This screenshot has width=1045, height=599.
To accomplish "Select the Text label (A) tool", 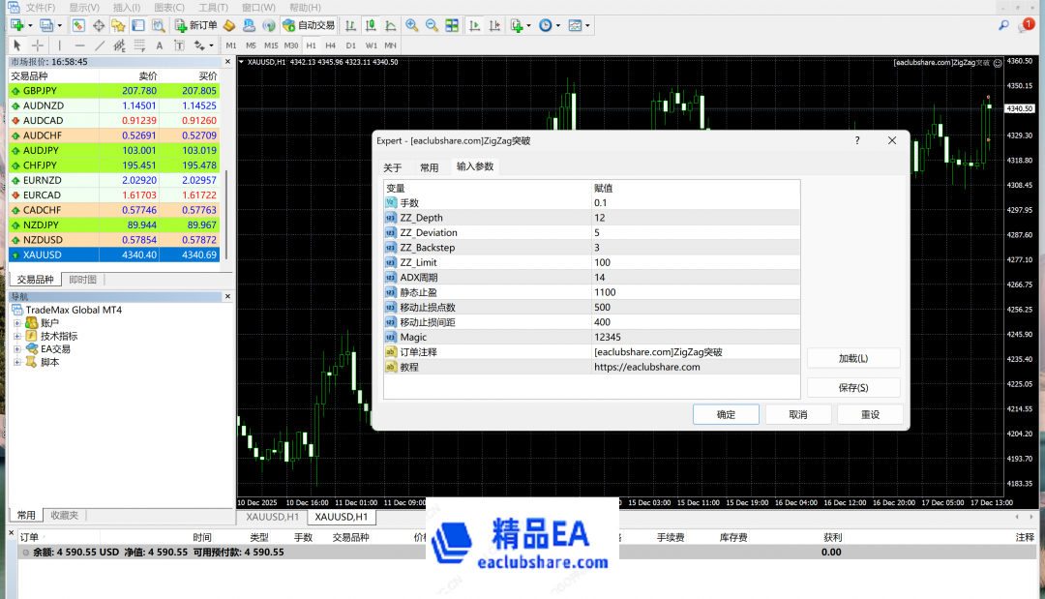I will [160, 45].
